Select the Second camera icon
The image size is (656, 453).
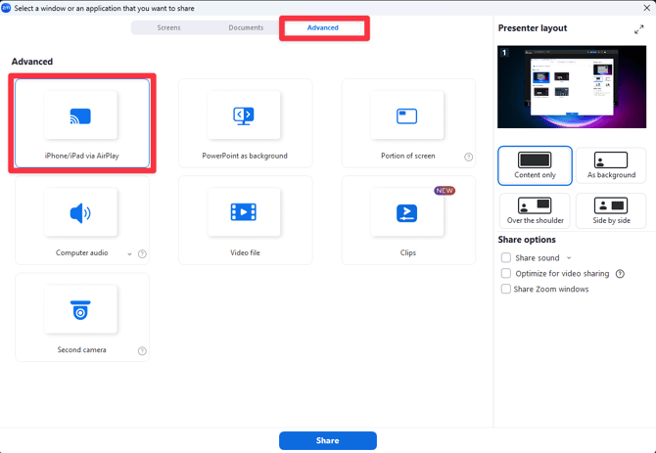(x=80, y=309)
